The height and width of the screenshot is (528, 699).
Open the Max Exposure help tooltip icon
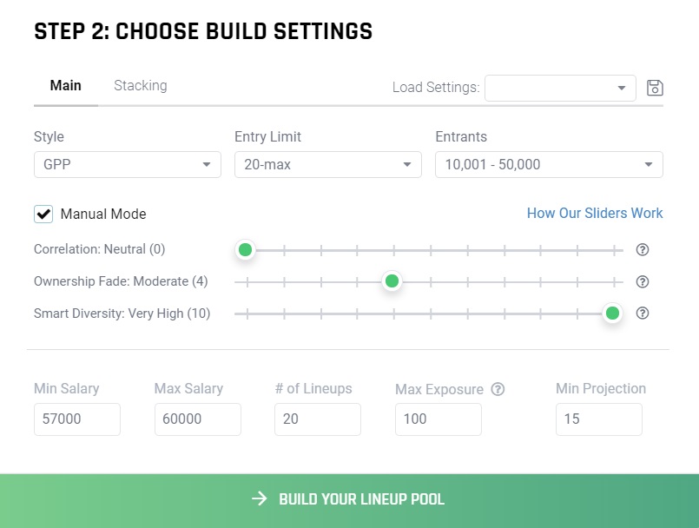coord(498,389)
